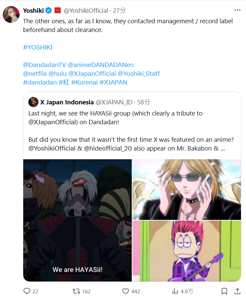Repost using the retweet icon showing 162

click(x=76, y=291)
